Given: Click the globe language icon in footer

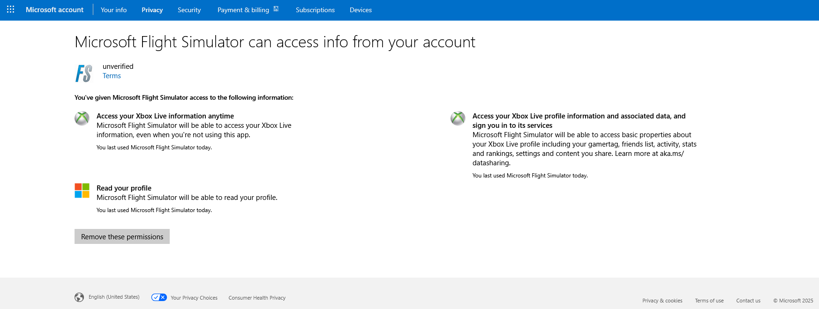Looking at the screenshot, I should pos(79,297).
